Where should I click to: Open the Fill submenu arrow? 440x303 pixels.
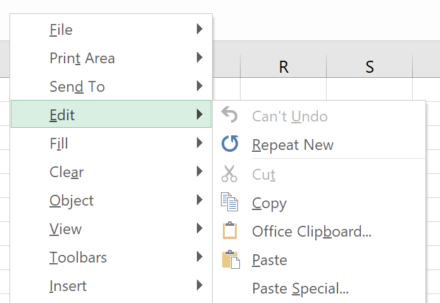[199, 143]
